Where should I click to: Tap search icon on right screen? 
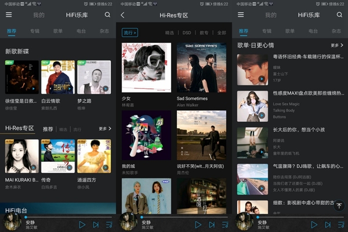[x=339, y=14]
